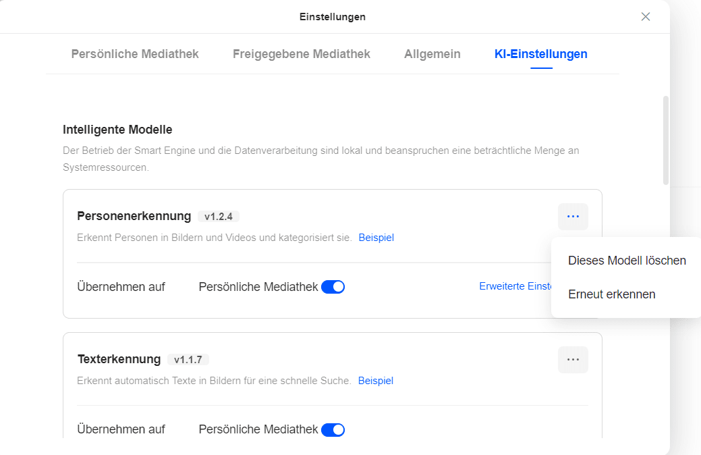The height and width of the screenshot is (455, 701).
Task: Switch to the Allgemein tab
Action: tap(432, 54)
